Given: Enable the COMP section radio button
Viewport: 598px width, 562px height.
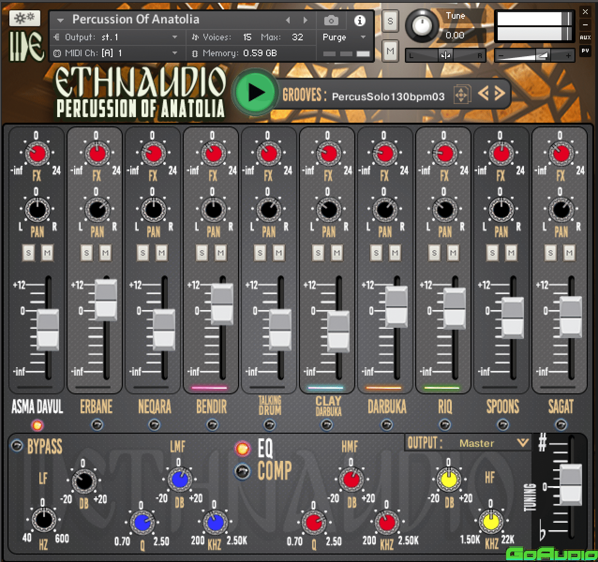Looking at the screenshot, I should tap(242, 471).
